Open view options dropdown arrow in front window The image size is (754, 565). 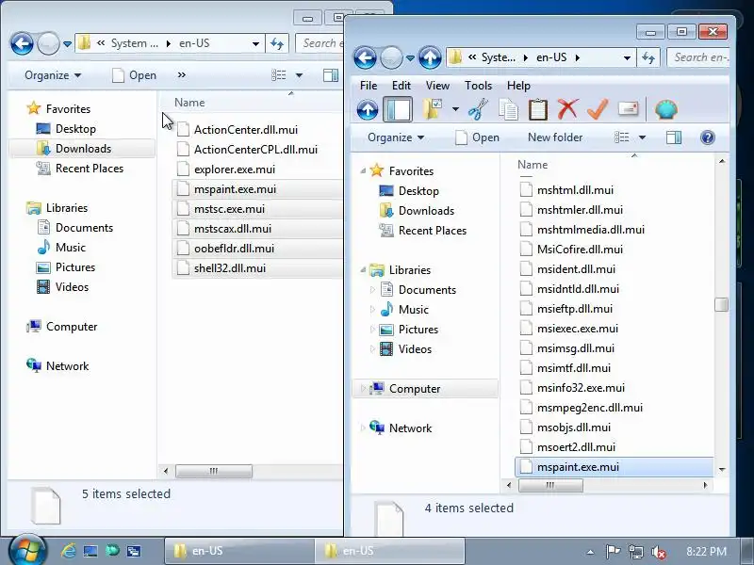tap(642, 137)
